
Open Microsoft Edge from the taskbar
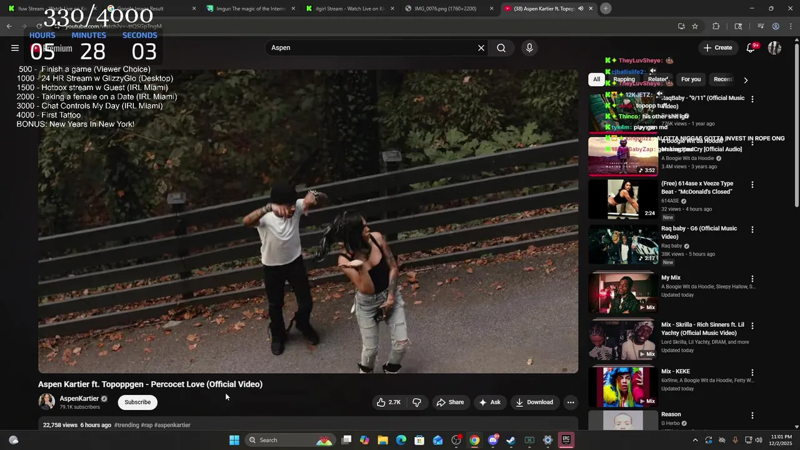pos(401,440)
